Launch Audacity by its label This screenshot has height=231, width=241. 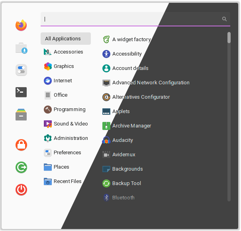click(x=123, y=140)
